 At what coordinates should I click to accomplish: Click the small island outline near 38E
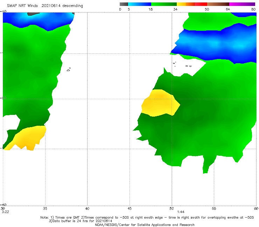[x=69, y=69]
